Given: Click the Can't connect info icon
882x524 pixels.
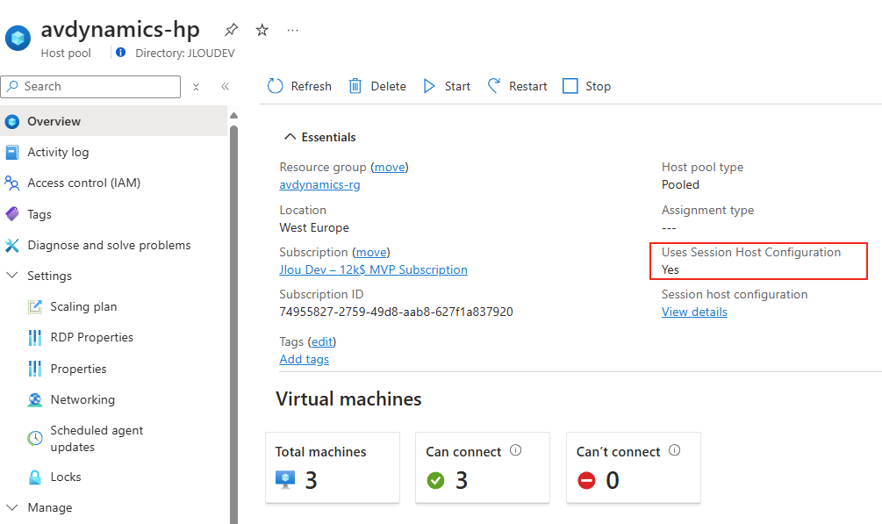Looking at the screenshot, I should 674,450.
